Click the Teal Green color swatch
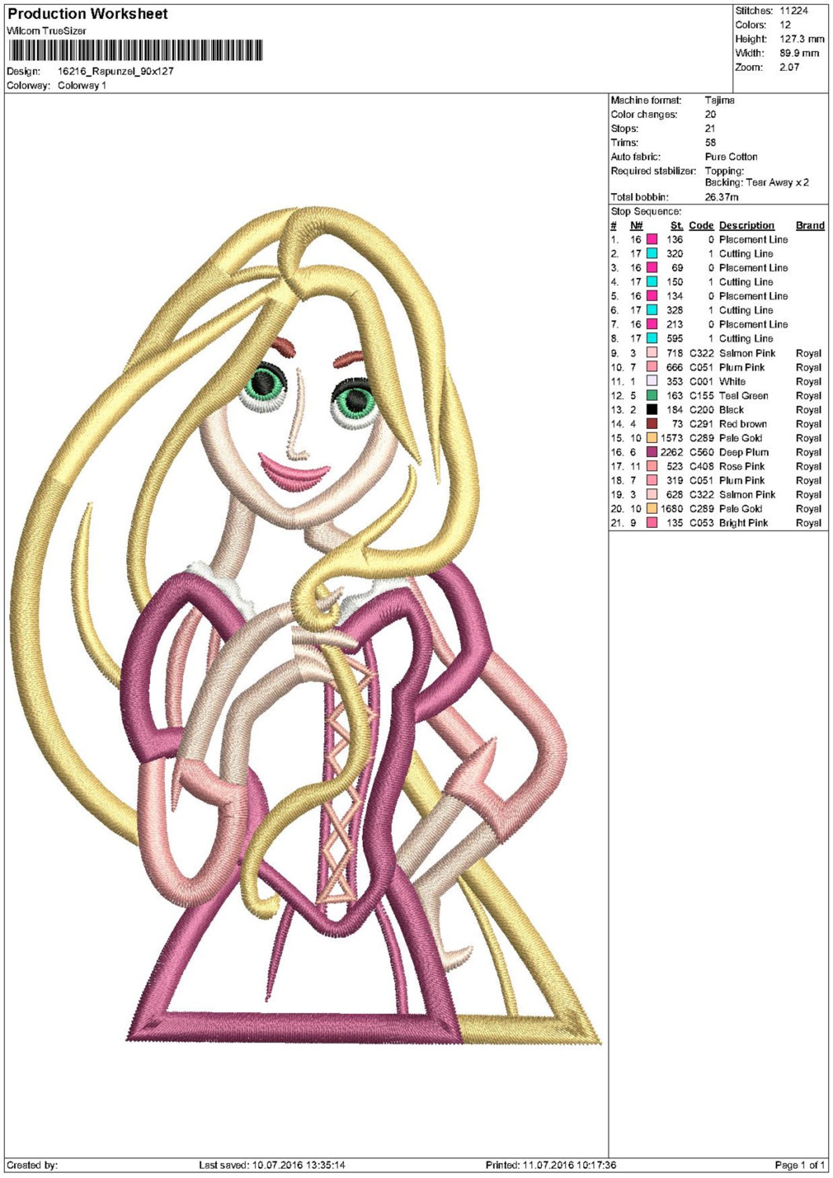This screenshot has width=833, height=1178. (x=652, y=395)
